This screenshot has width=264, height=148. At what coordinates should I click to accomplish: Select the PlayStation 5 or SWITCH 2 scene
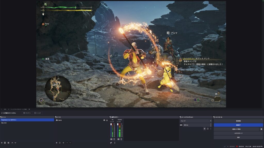coord(27,120)
